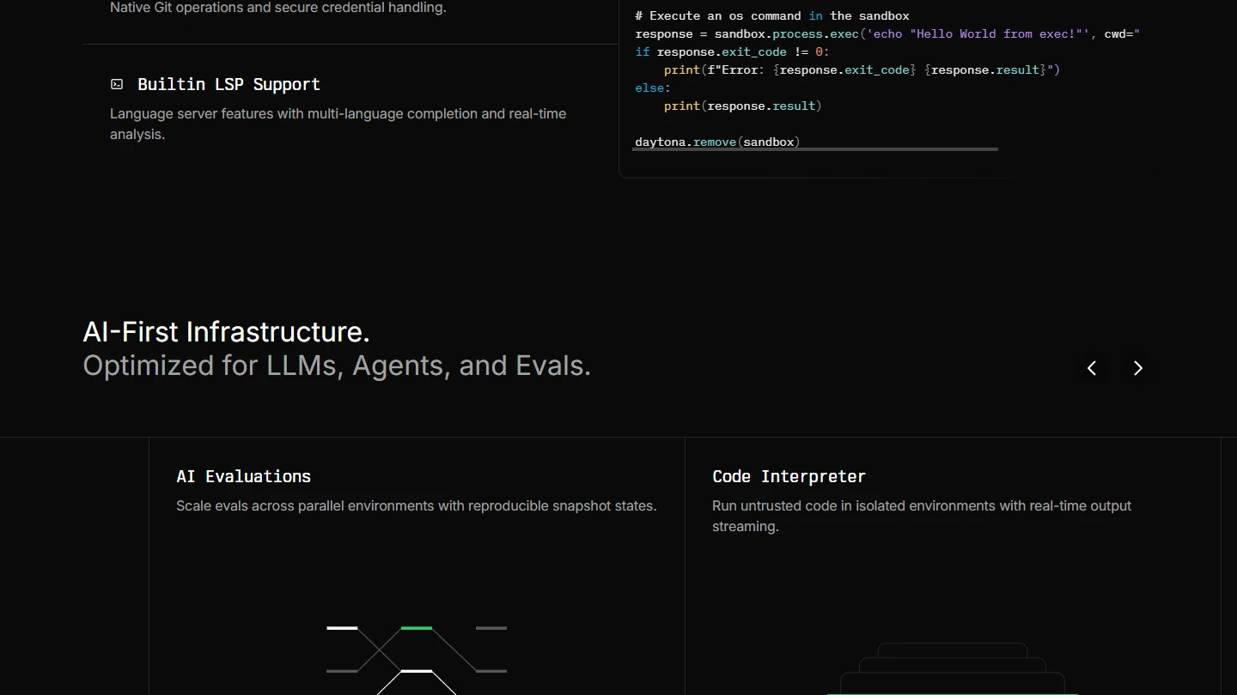Click the Code Interpreter stacked layers illustration
This screenshot has height=695, width=1237.
(x=952, y=669)
